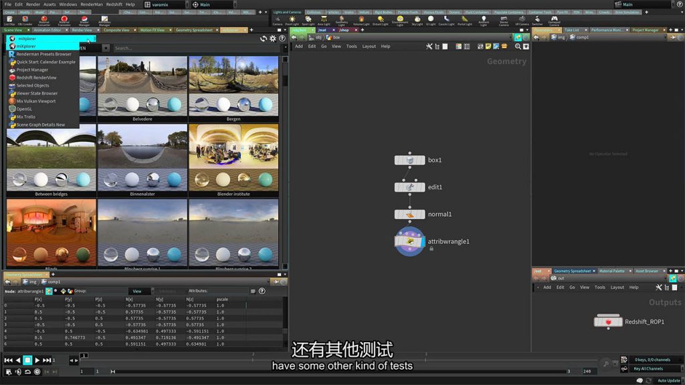Click the miXplorer search field

tap(198, 48)
